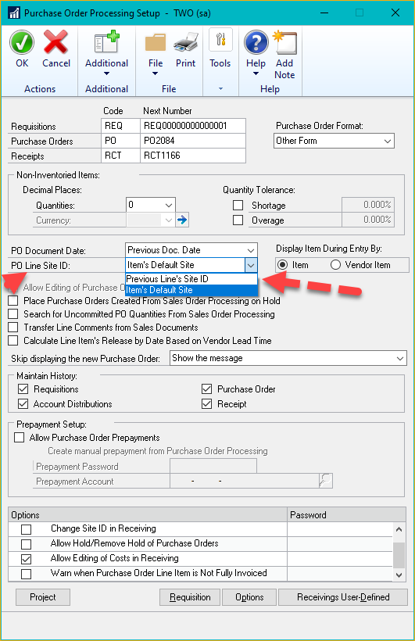Uncheck Allow Editing of Costs in Receiving
This screenshot has height=641, width=415.
tap(26, 558)
